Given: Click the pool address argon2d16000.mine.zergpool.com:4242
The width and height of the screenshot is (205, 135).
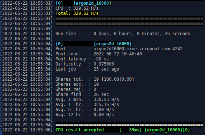Looking at the screenshot, I should 138,49.
